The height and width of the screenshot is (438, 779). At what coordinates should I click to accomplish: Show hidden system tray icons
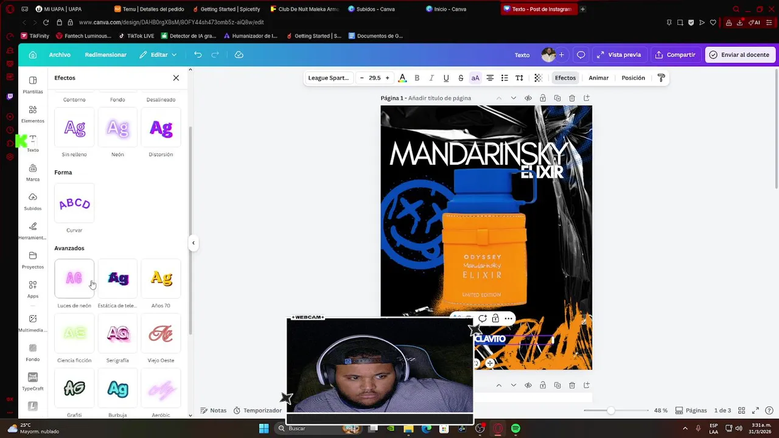(x=685, y=428)
